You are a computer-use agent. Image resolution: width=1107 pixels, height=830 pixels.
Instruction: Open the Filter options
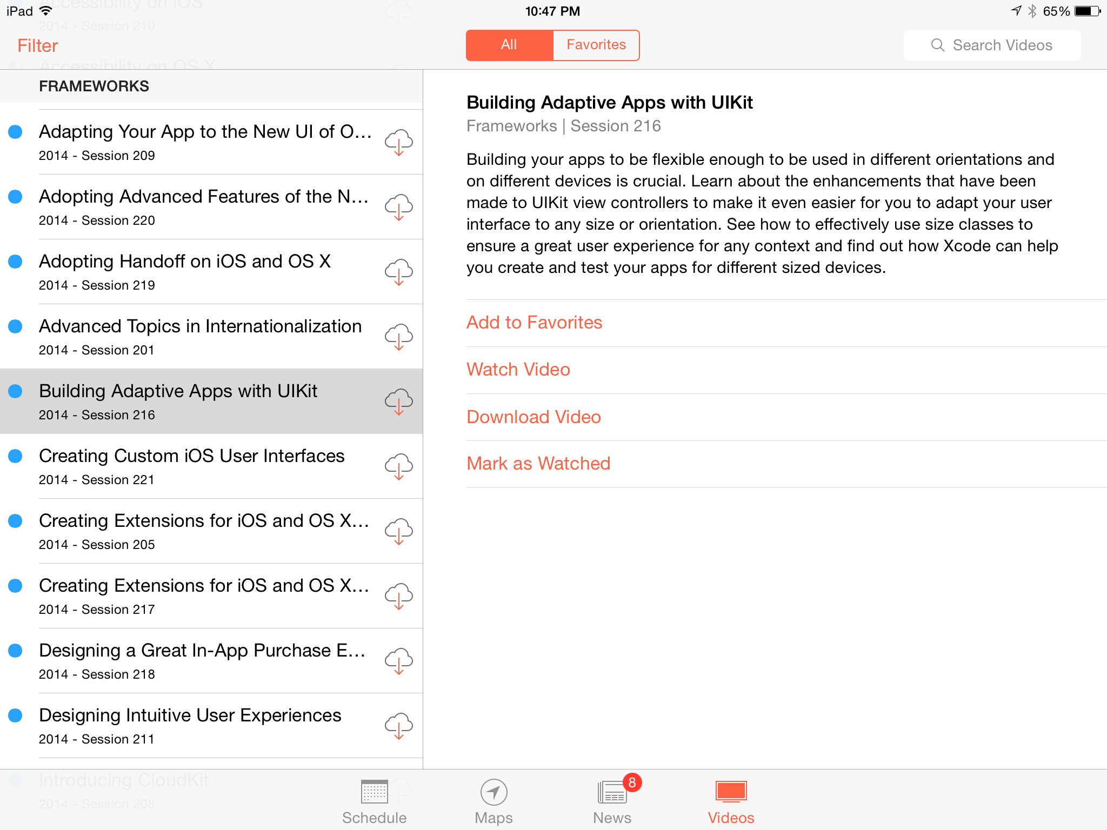click(x=37, y=45)
